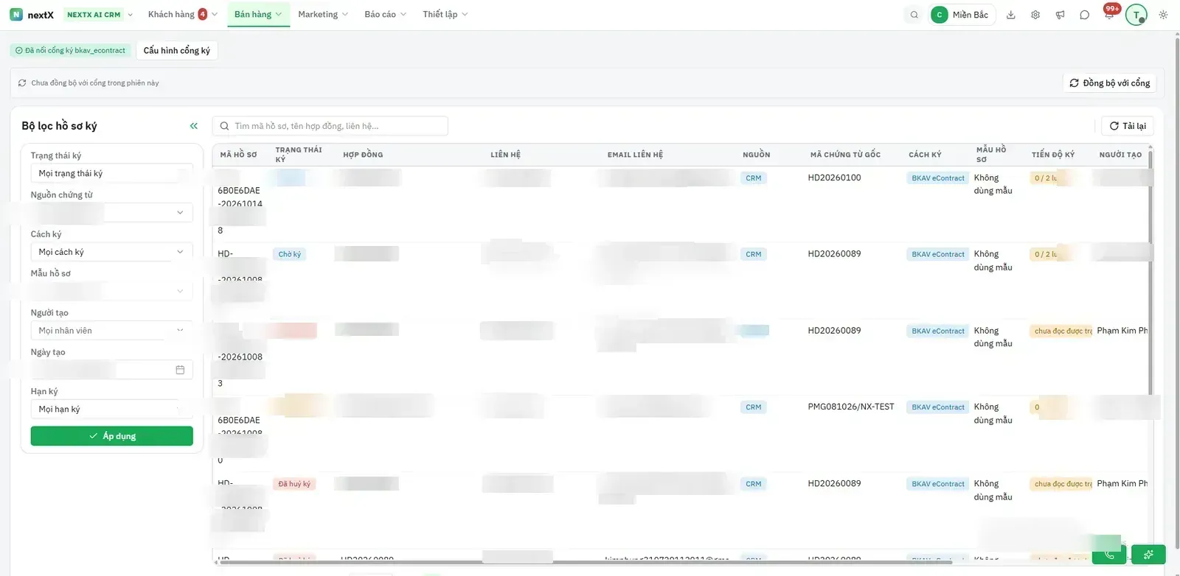Viewport: 1180px width, 576px height.
Task: Click the megaphone announcements icon
Action: [x=1060, y=15]
